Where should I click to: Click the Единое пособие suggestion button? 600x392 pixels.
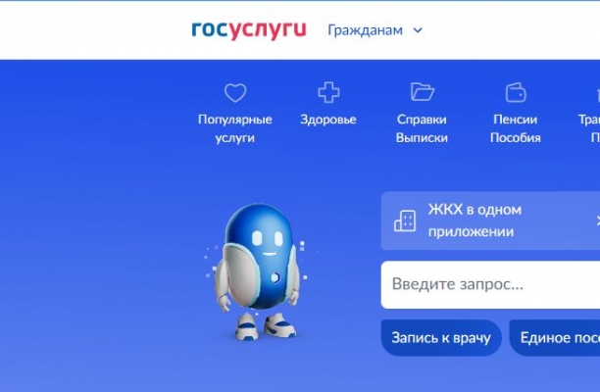555,338
